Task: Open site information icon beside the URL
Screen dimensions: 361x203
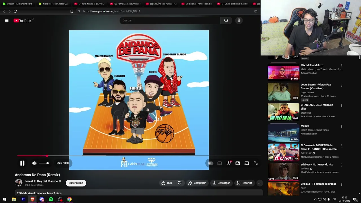Action: (x=79, y=11)
